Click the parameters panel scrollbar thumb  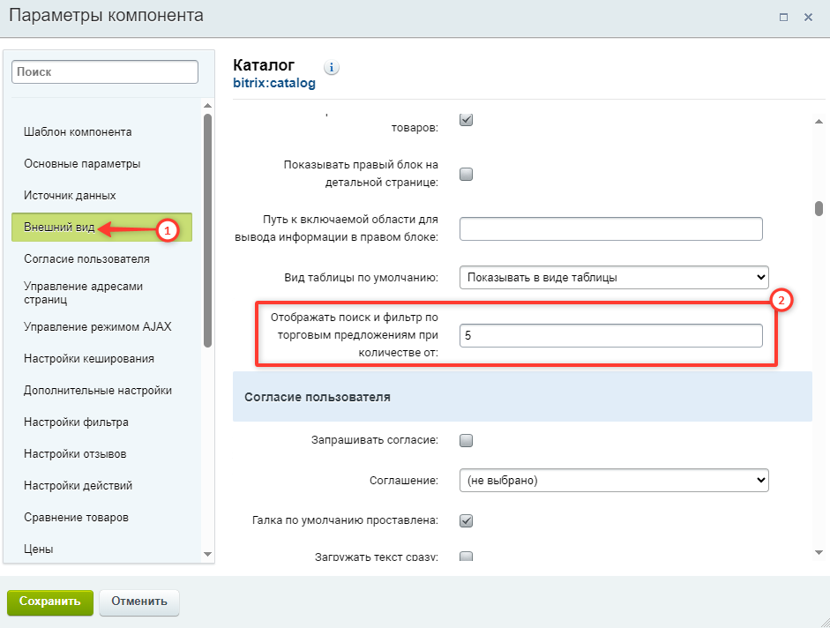coord(819,208)
